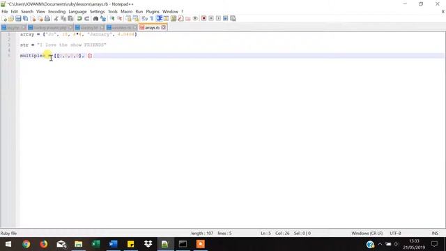Start macro recording with the red button
Image resolution: width=446 pixels, height=251 pixels.
click(203, 19)
